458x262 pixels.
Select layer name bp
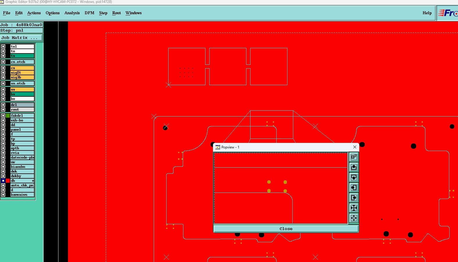pyautogui.click(x=22, y=143)
